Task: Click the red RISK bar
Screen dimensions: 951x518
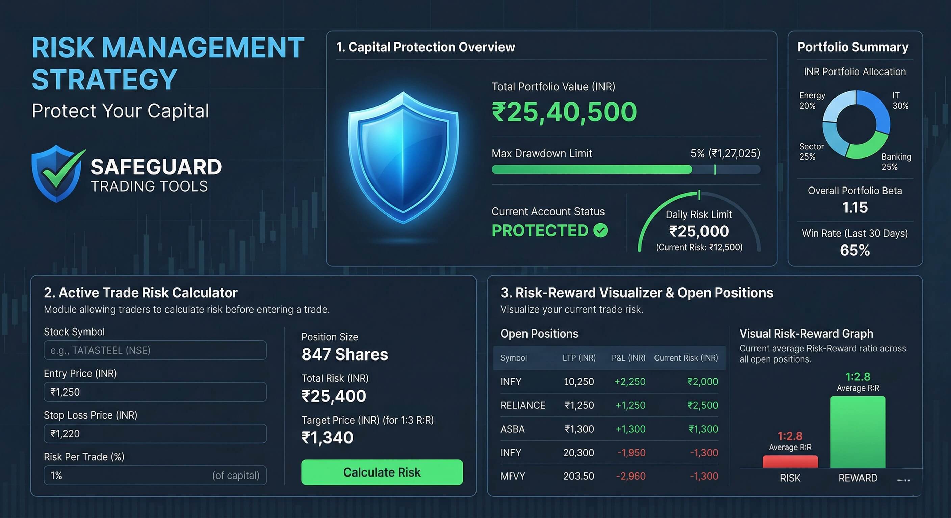Action: (790, 462)
